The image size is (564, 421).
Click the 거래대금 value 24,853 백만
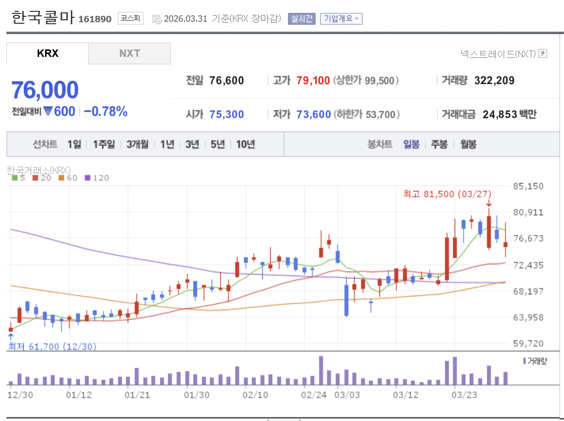pyautogui.click(x=509, y=114)
